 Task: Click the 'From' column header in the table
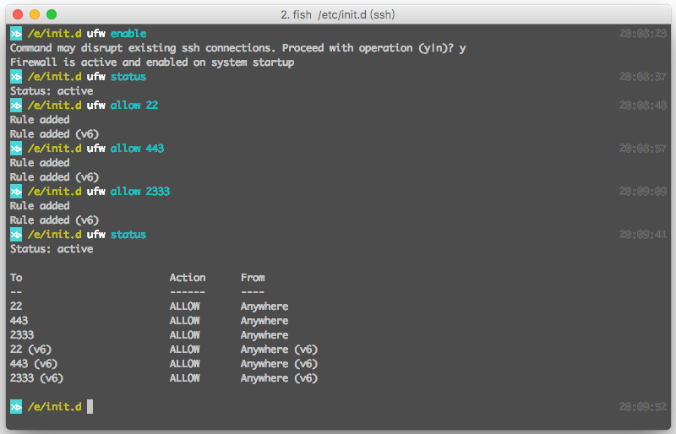[x=253, y=278]
